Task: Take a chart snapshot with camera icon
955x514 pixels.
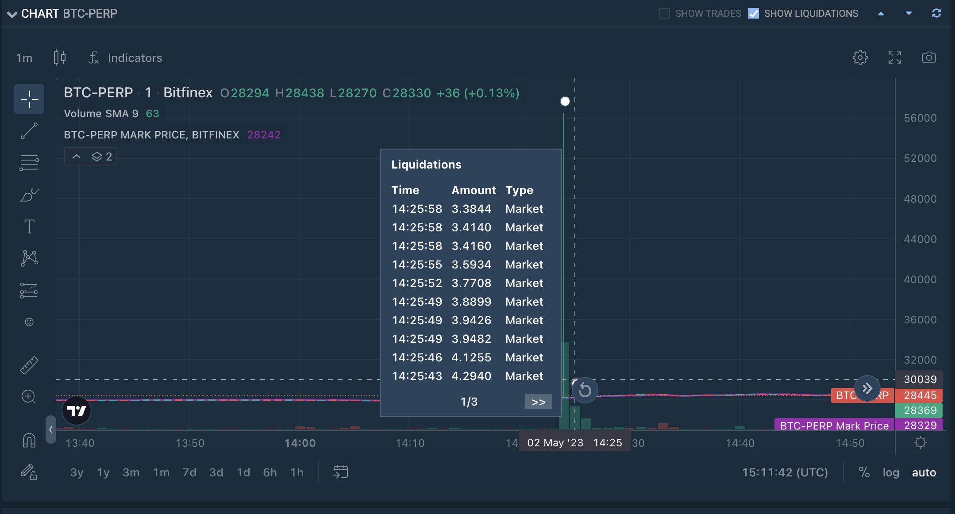Action: pyautogui.click(x=928, y=58)
